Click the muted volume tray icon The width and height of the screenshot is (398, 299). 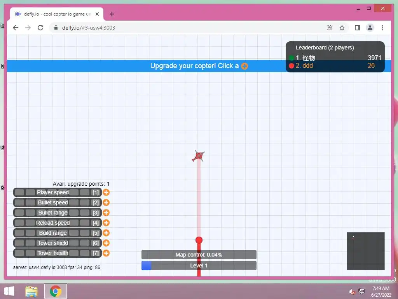[x=352, y=292]
